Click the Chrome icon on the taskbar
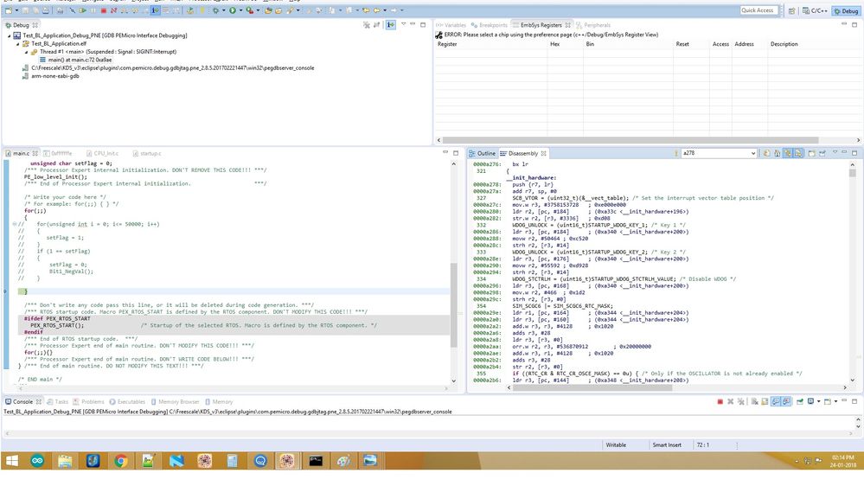The width and height of the screenshot is (864, 486). pyautogui.click(x=121, y=461)
